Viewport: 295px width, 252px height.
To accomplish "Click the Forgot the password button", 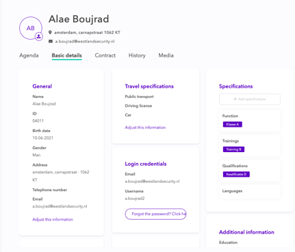I will pos(155,214).
